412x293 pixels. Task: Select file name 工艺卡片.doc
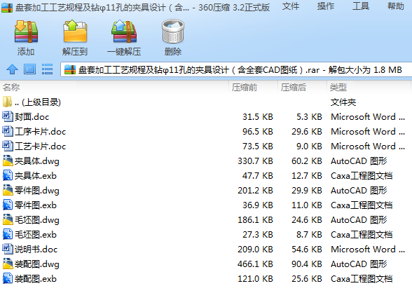(40, 146)
